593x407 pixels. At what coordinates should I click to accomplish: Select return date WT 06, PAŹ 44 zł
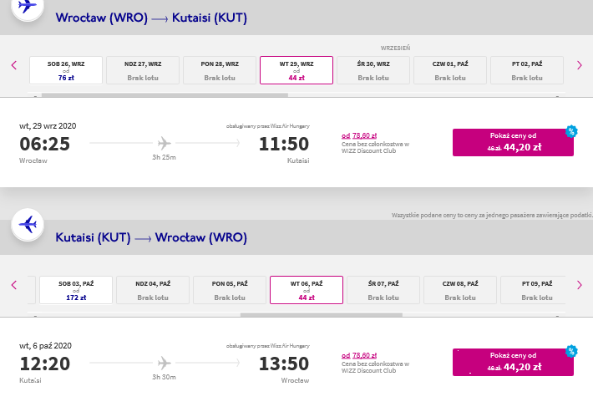click(x=307, y=290)
